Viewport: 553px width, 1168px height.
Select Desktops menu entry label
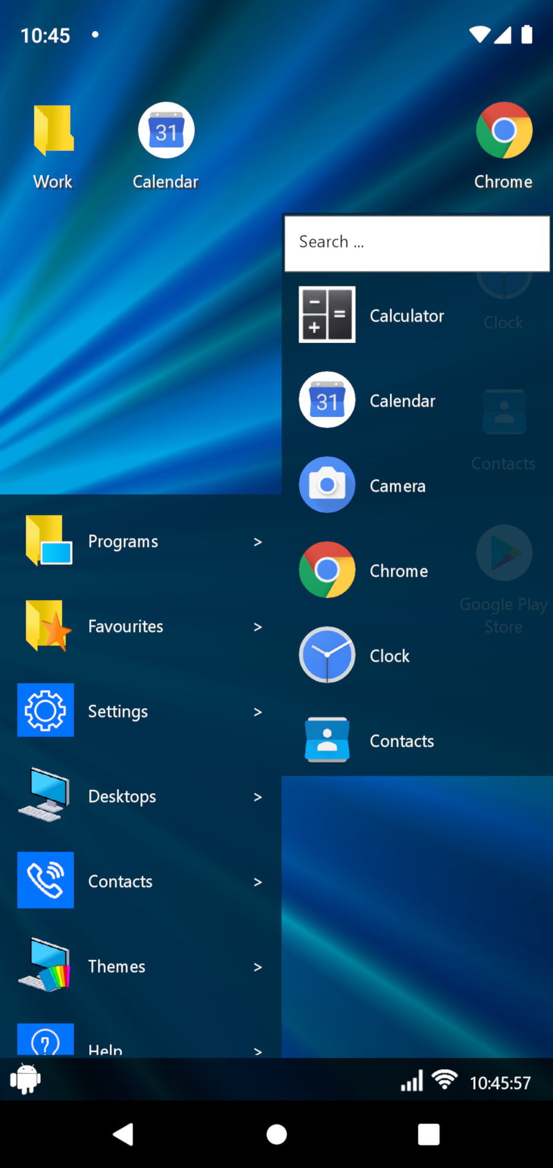122,797
